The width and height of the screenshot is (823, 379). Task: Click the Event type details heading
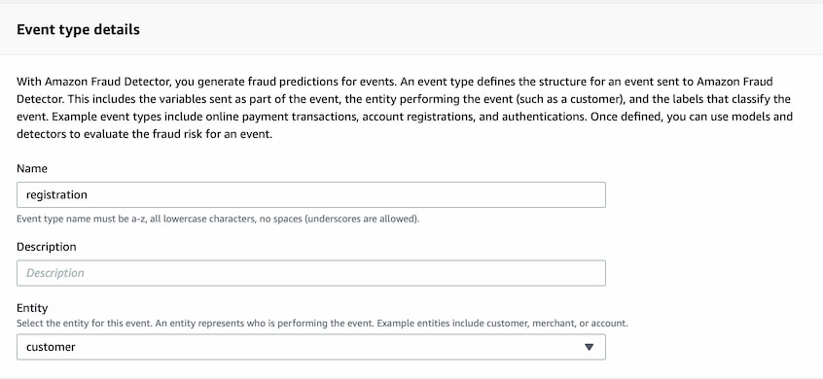pyautogui.click(x=78, y=29)
